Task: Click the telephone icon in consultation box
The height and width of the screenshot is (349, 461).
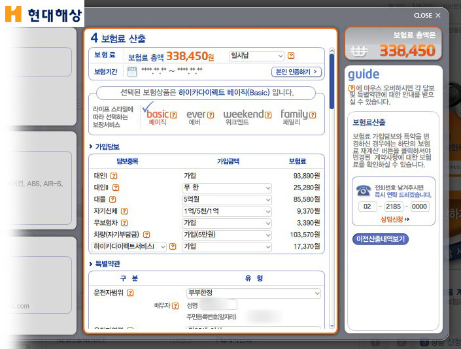Action: 364,190
